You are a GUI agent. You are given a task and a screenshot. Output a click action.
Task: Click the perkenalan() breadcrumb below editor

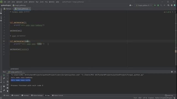click(15, 69)
